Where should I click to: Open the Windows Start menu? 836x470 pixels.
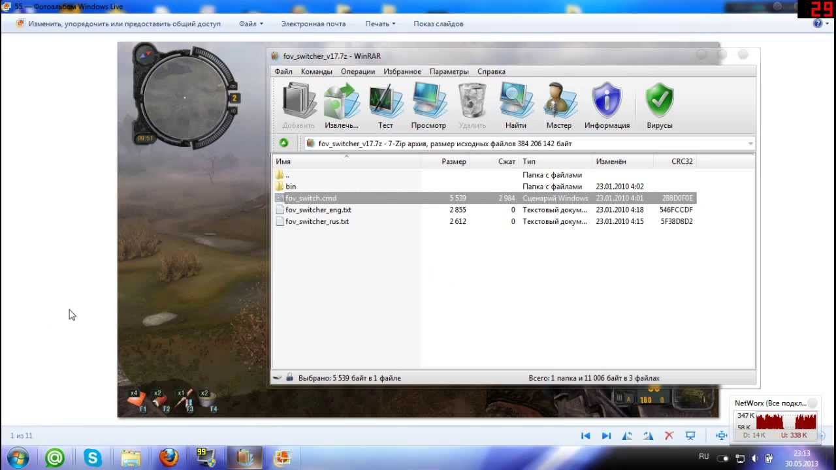pyautogui.click(x=18, y=458)
